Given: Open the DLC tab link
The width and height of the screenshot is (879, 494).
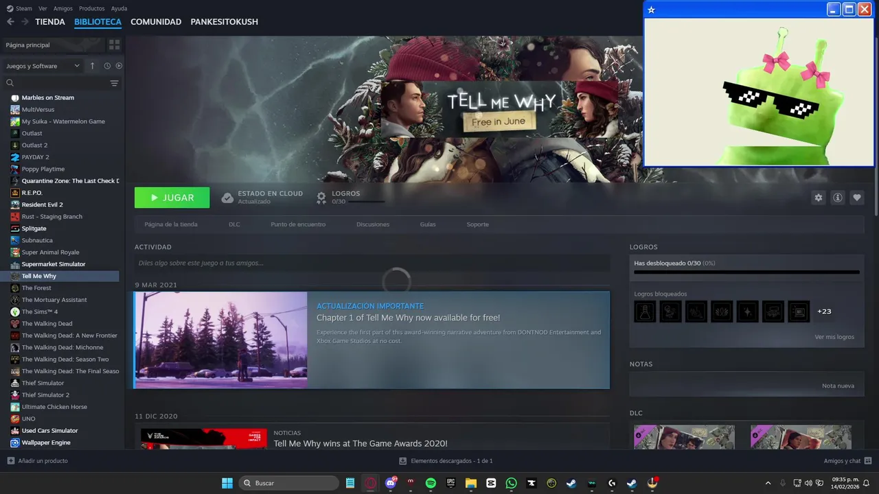Looking at the screenshot, I should click(234, 224).
